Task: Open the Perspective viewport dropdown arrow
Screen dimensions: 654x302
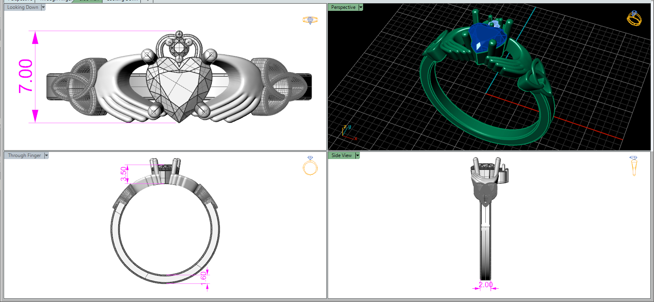Action: pyautogui.click(x=361, y=7)
